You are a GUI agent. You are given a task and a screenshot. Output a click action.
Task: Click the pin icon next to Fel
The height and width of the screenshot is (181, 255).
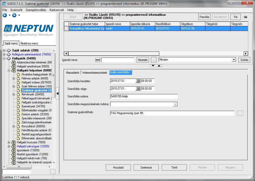click(245, 17)
